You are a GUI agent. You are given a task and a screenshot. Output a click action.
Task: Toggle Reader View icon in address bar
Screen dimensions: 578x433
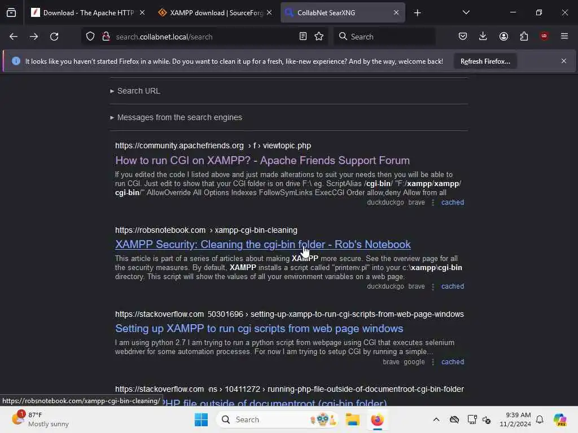(x=303, y=37)
